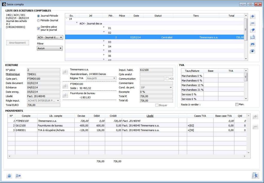
Task: Select movement row G498501 TVA à récupérer/Achats
Action: tap(127, 130)
